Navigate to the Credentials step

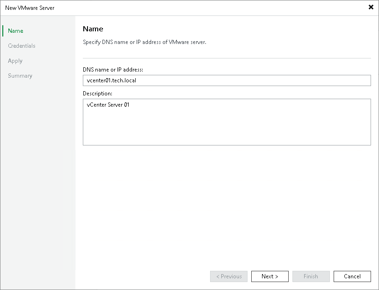point(22,45)
